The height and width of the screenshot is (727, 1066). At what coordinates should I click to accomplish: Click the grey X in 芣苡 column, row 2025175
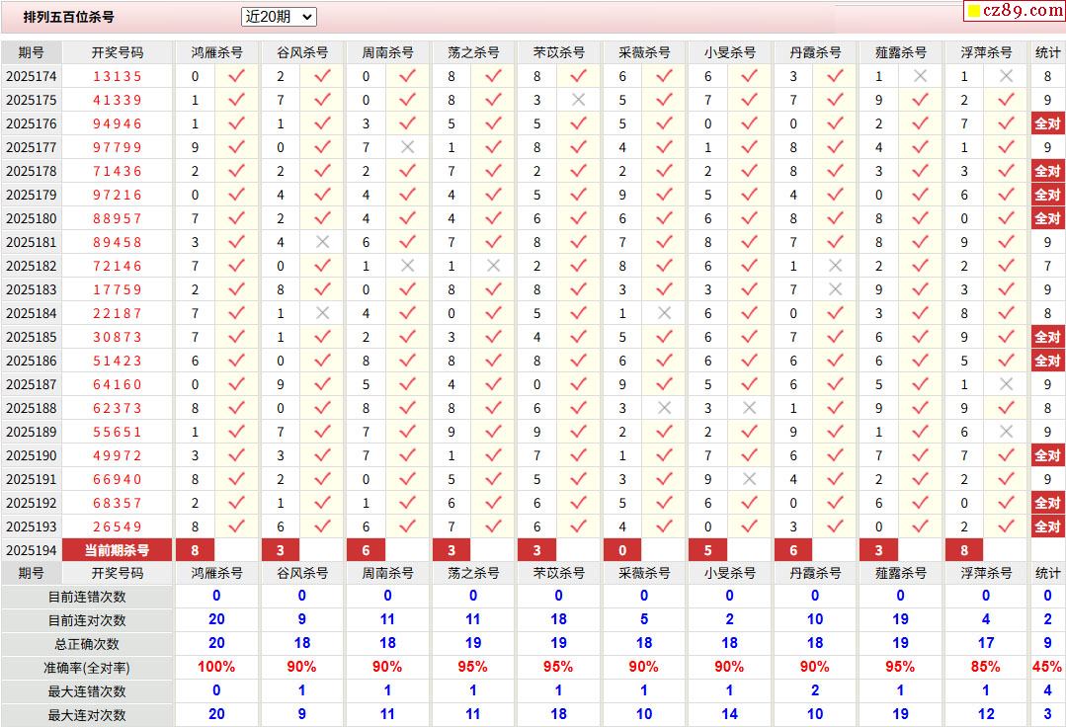(x=579, y=100)
